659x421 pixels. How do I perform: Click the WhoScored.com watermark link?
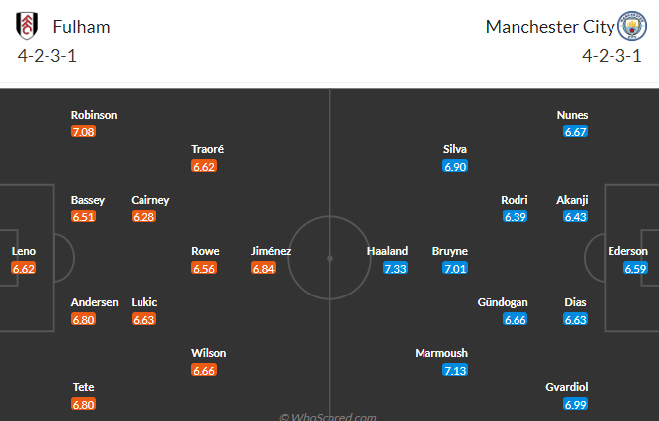(x=328, y=416)
